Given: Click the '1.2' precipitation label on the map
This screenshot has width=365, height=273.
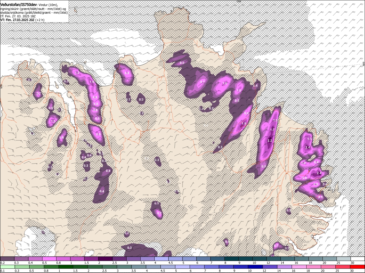Looking at the screenshot, I should click(77, 73).
